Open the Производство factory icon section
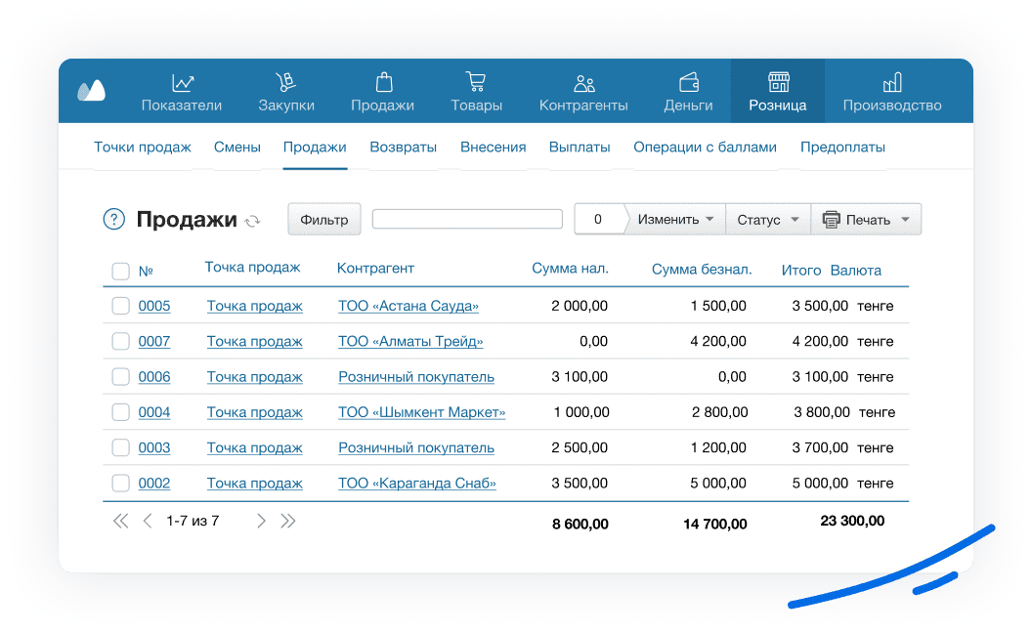Image resolution: width=1032 pixels, height=633 pixels. [891, 83]
